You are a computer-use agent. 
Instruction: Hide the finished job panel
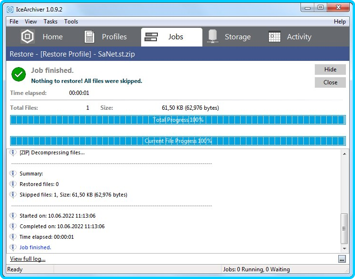point(330,70)
